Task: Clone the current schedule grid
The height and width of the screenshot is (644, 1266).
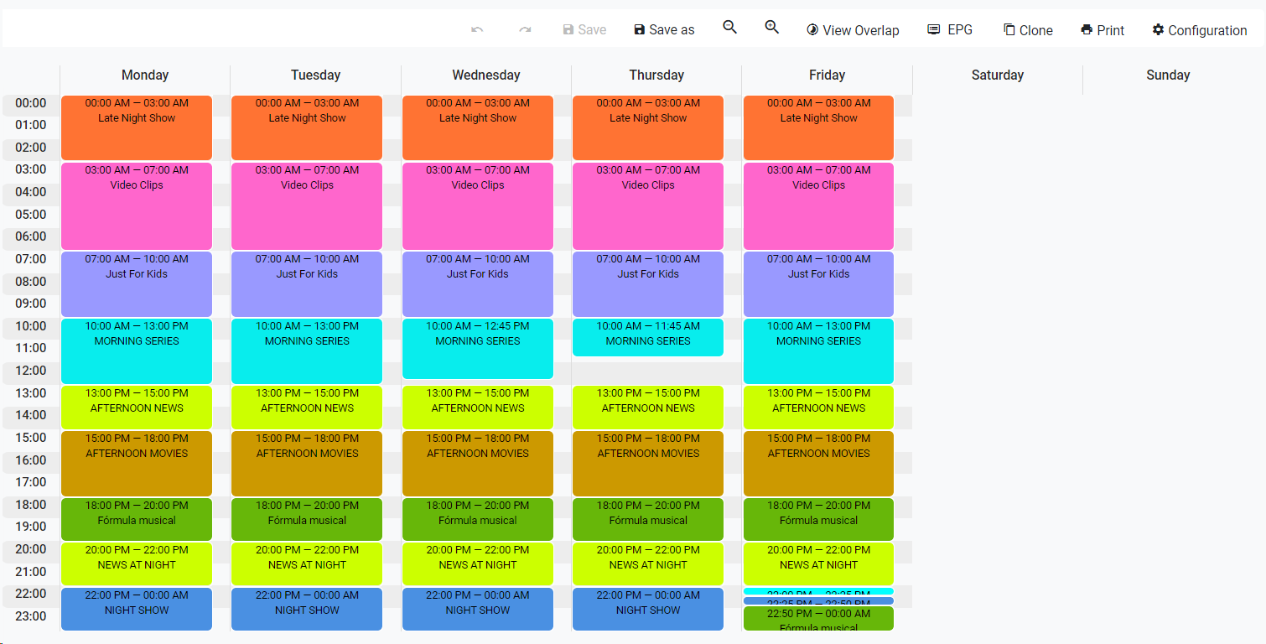Action: (1028, 30)
